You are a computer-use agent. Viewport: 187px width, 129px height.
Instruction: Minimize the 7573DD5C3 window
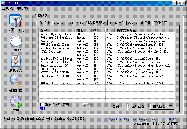click(174, 3)
